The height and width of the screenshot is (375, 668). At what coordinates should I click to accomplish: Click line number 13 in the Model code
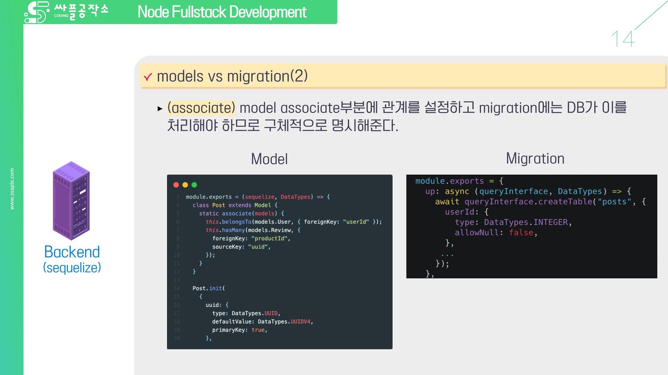(177, 280)
